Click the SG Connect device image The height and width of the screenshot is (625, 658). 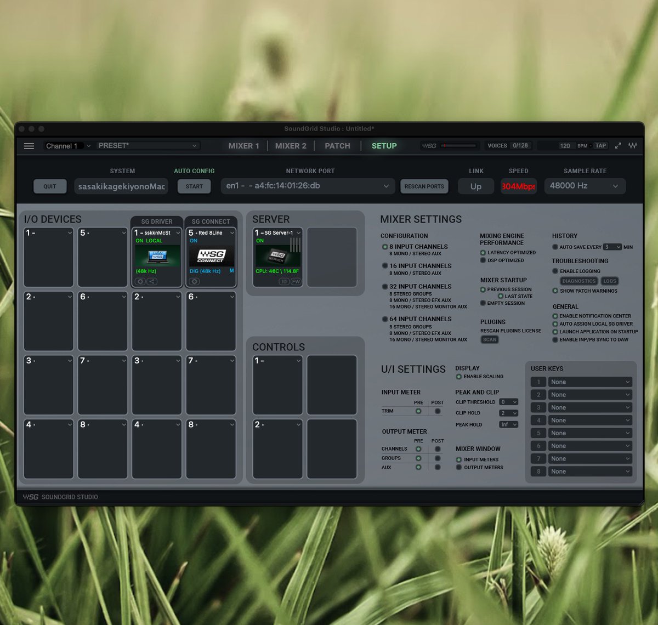211,255
